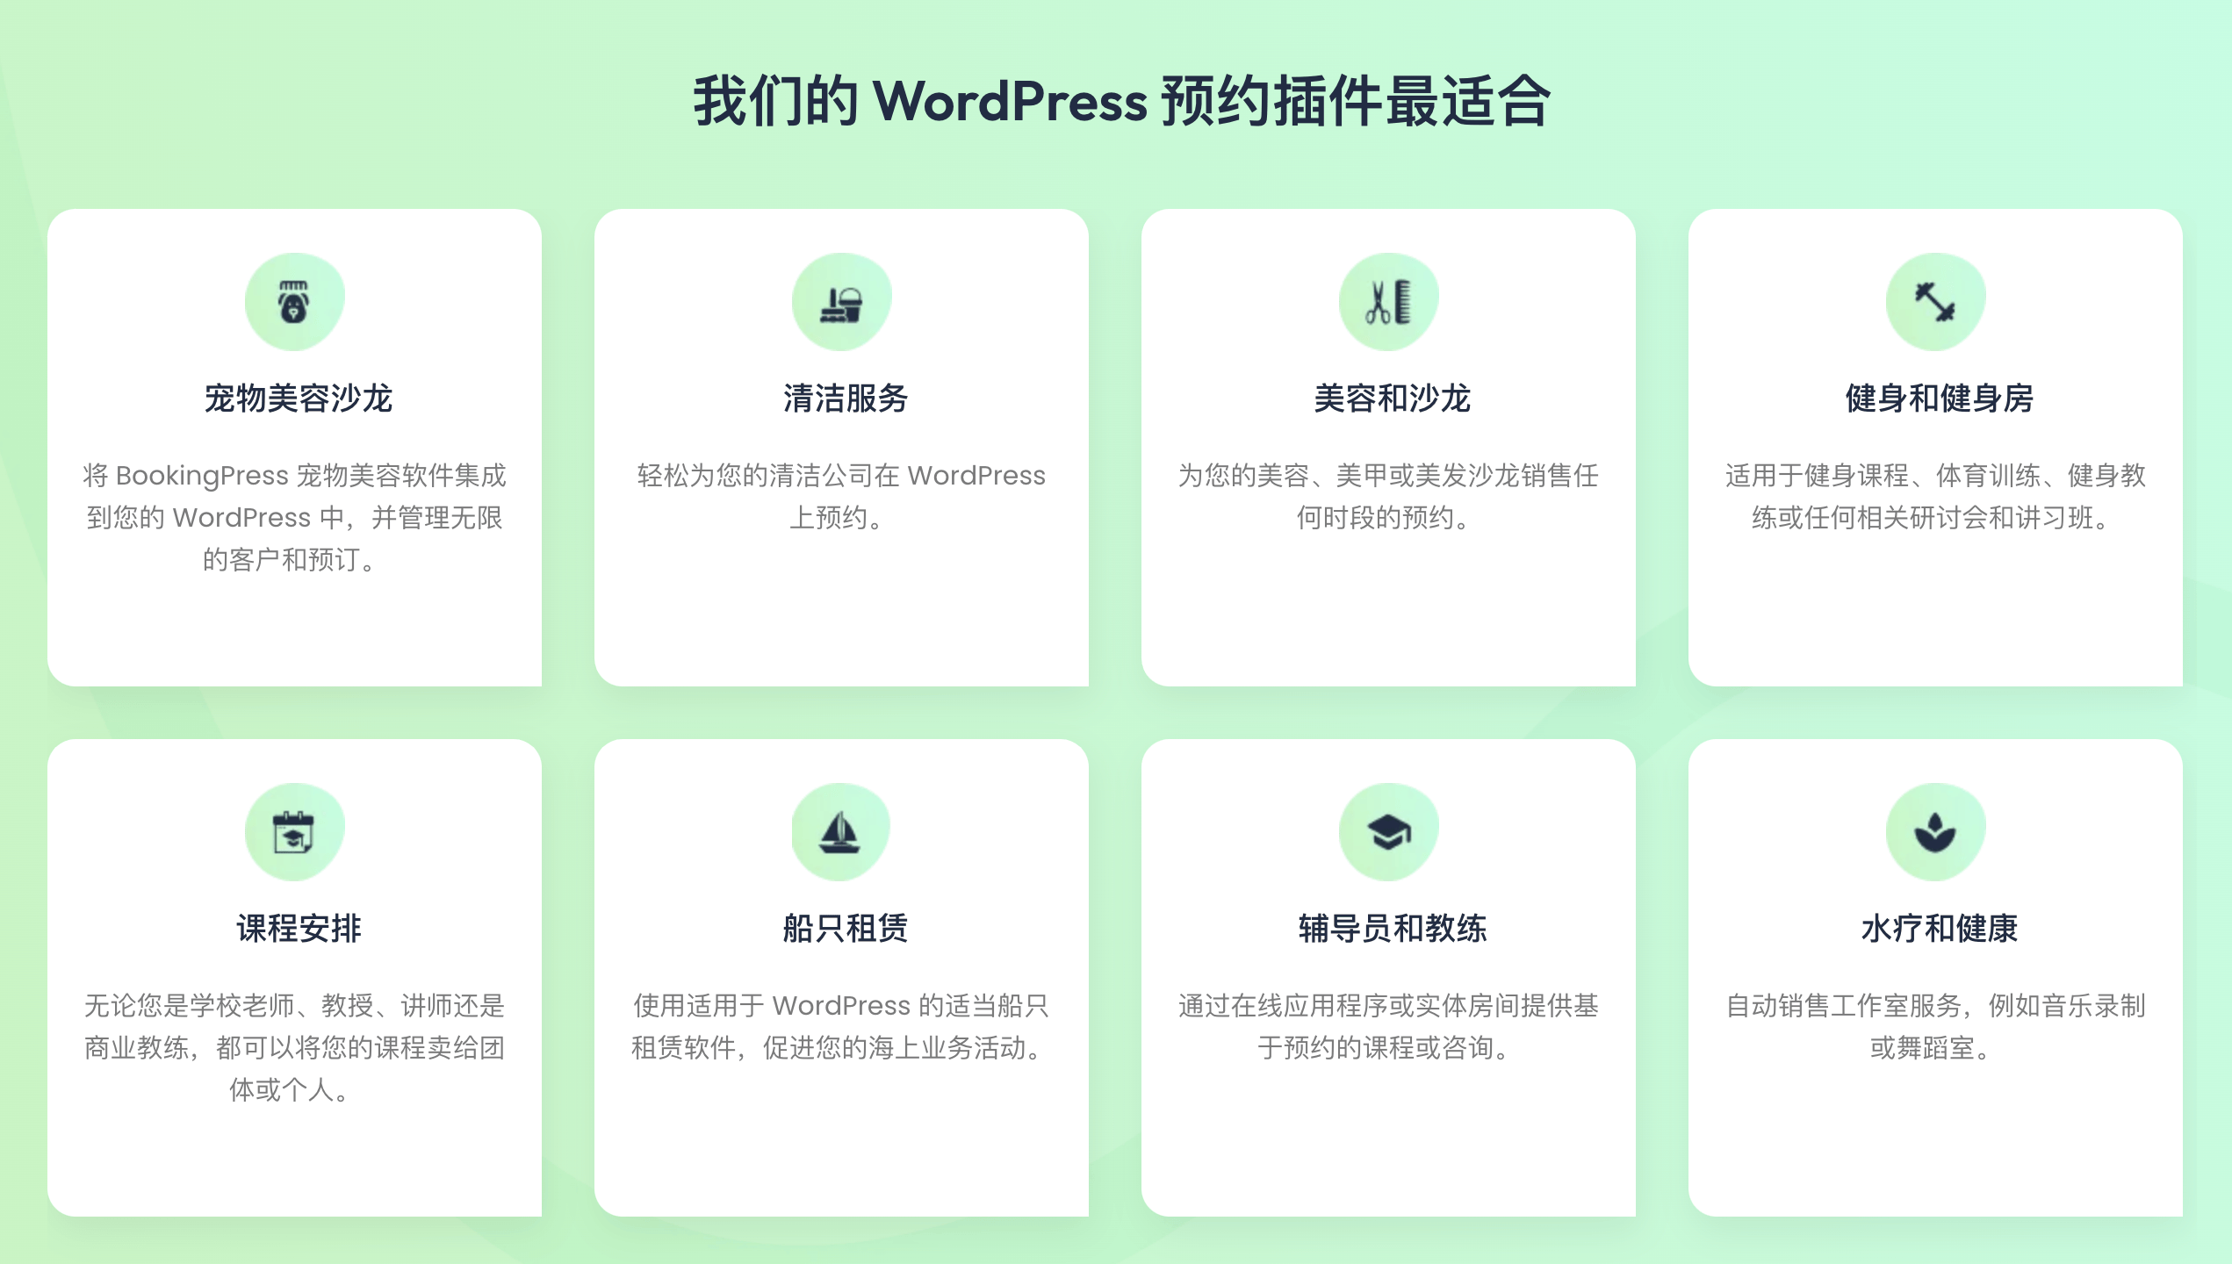Click the graduation cap tutor icon
2232x1264 pixels.
(x=1388, y=832)
